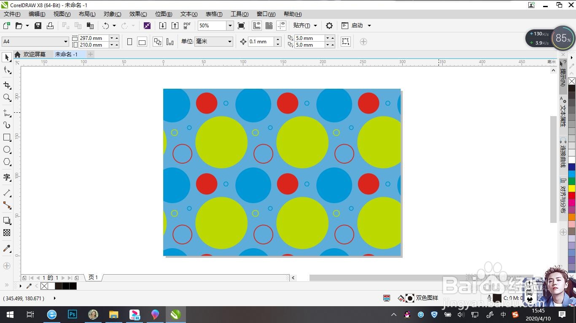Click red swatch in color palette

tap(572, 196)
